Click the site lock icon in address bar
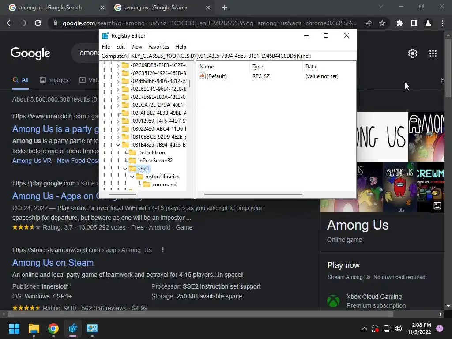The width and height of the screenshot is (452, 339). tap(55, 23)
